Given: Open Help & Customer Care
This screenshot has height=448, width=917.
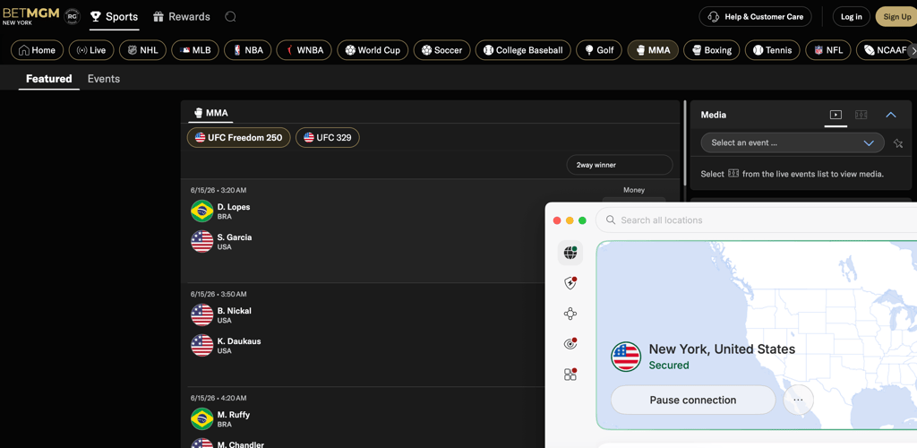Looking at the screenshot, I should (755, 16).
